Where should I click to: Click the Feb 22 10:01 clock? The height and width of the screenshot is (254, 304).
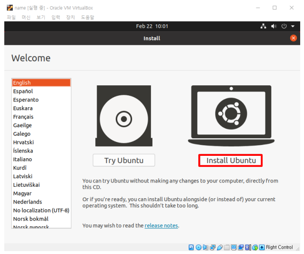pyautogui.click(x=152, y=26)
